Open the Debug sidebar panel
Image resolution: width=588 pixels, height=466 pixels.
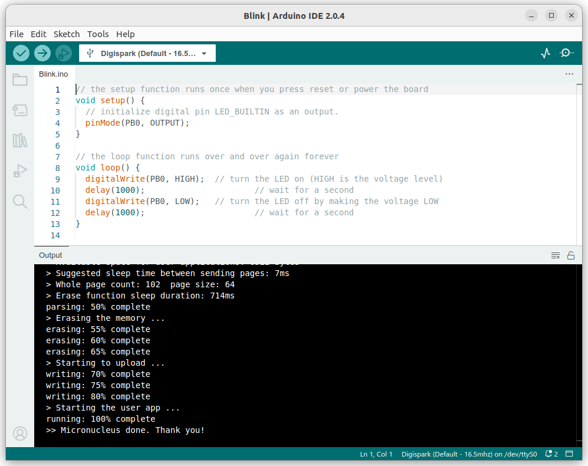pos(20,170)
